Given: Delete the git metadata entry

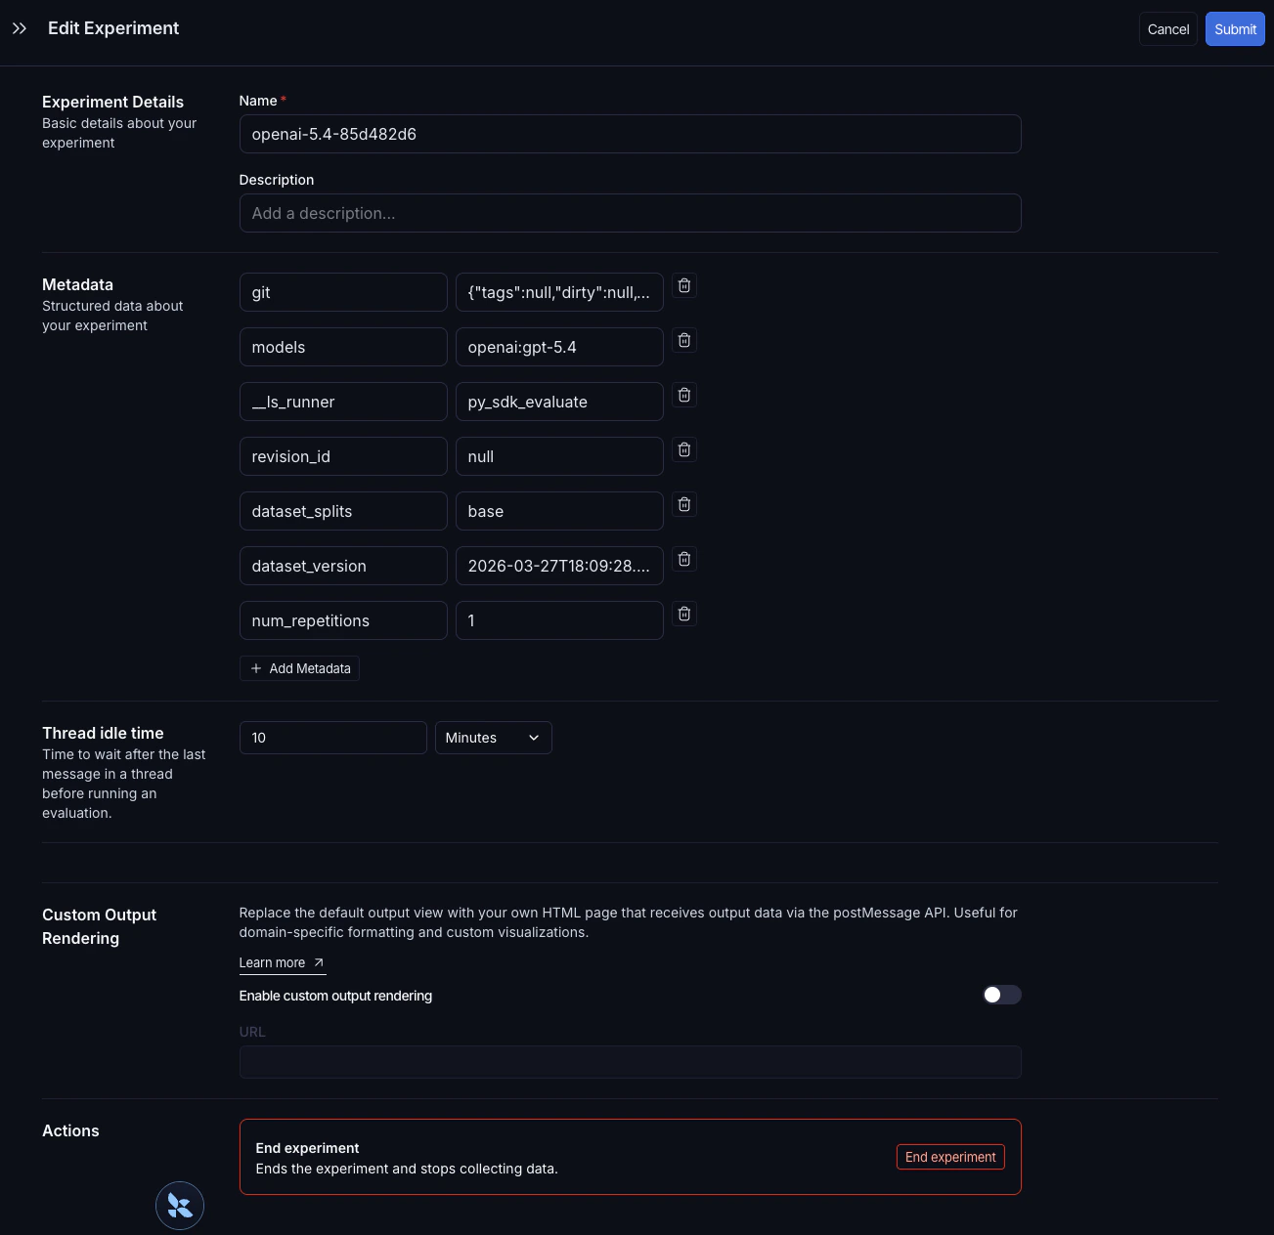Looking at the screenshot, I should coord(684,285).
